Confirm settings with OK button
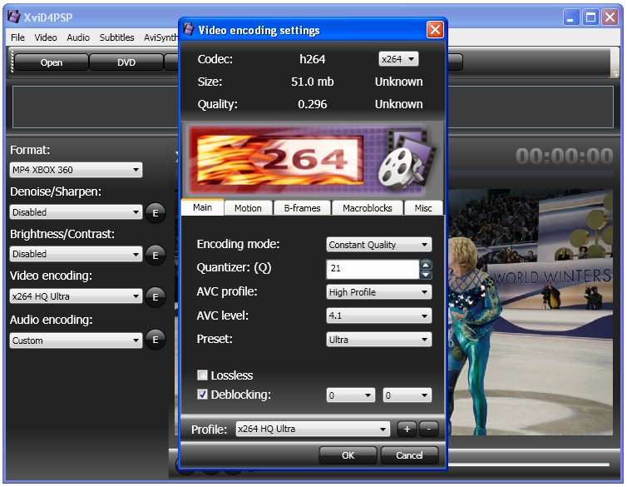Screen dimensions: 627x487 (x=348, y=455)
